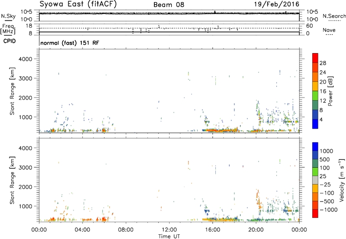
Task: Select the 'Freq. [MHz]' axis label
Action: 8,29
